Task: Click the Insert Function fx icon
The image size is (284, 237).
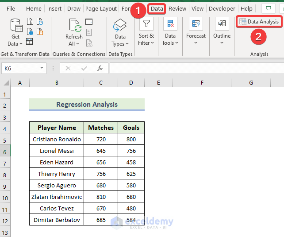Action: (100, 68)
